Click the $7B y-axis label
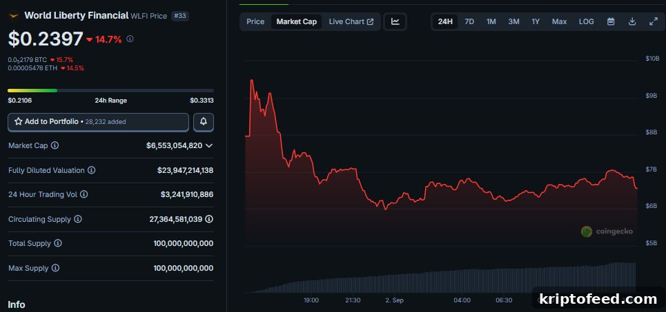 click(652, 169)
